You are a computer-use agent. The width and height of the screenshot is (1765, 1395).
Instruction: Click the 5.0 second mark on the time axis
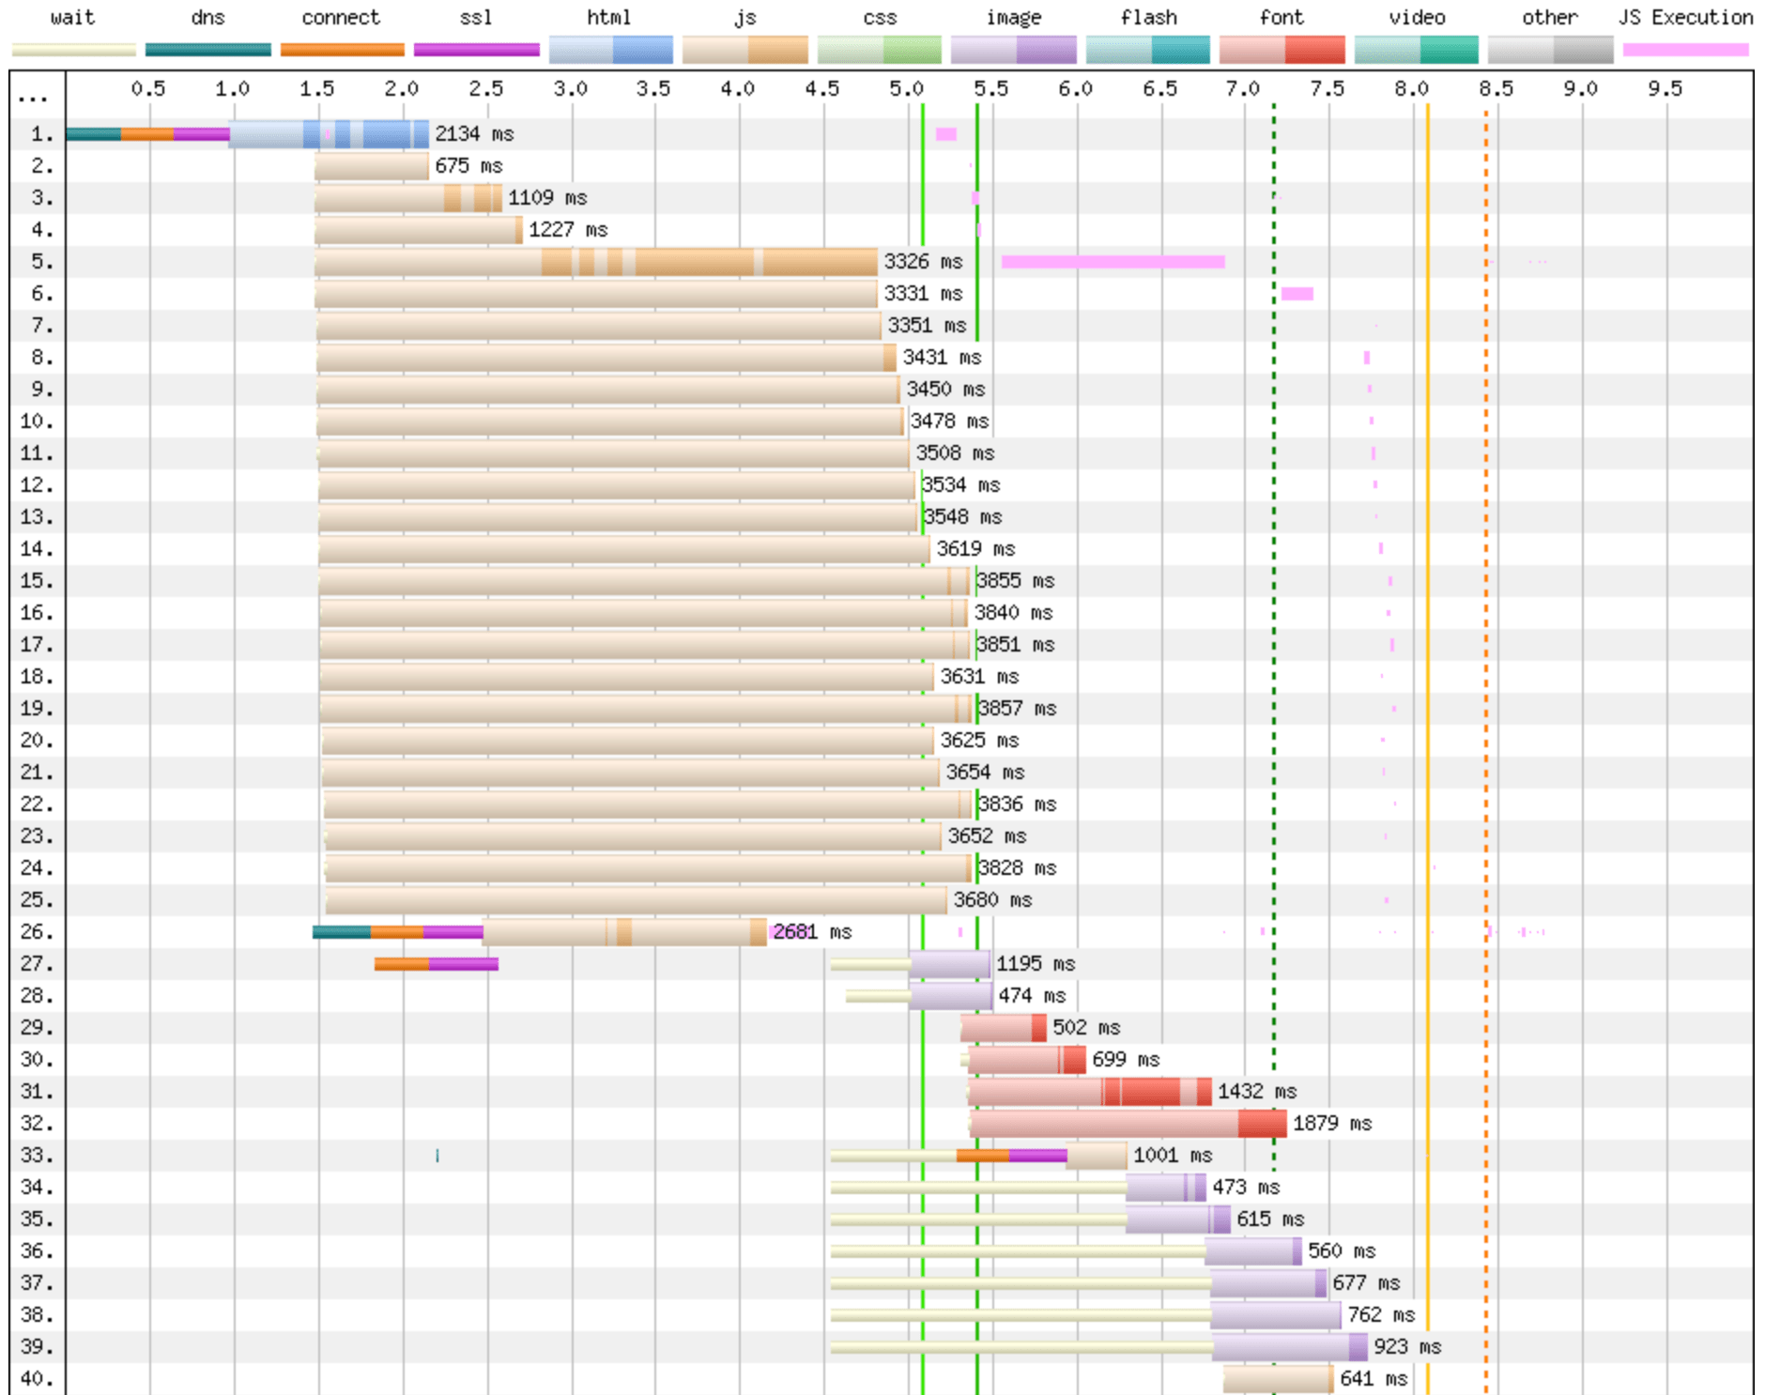(906, 89)
